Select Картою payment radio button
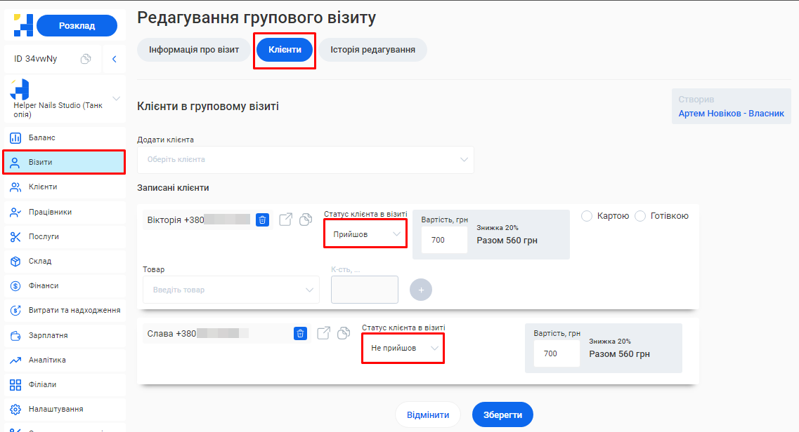The image size is (799, 432). tap(587, 216)
